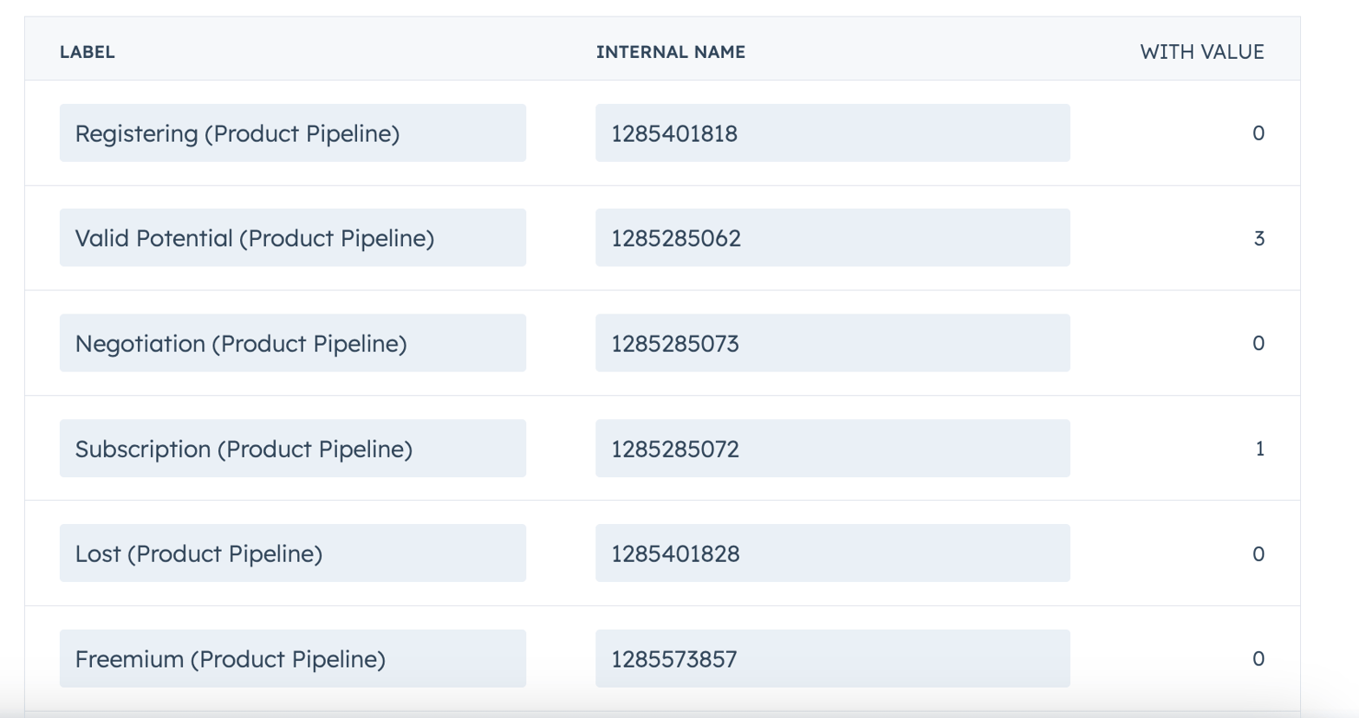Focus the Subscription (Product Pipeline) label field
The width and height of the screenshot is (1359, 718).
(x=292, y=449)
